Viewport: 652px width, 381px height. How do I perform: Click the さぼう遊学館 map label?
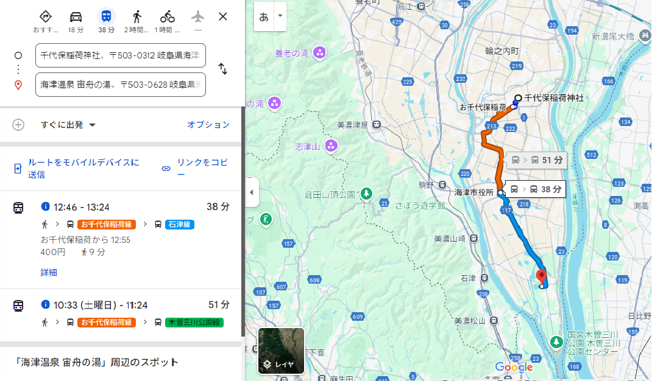[x=420, y=205]
